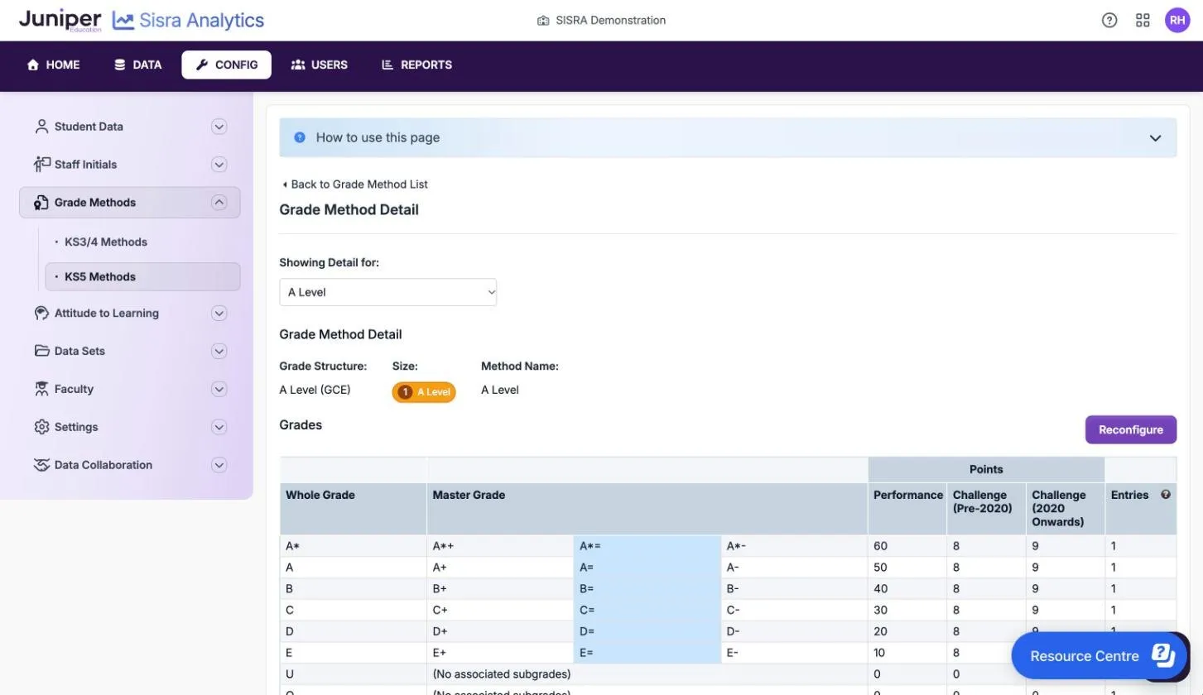Expand the How to use this page panel
The width and height of the screenshot is (1203, 695).
point(728,137)
